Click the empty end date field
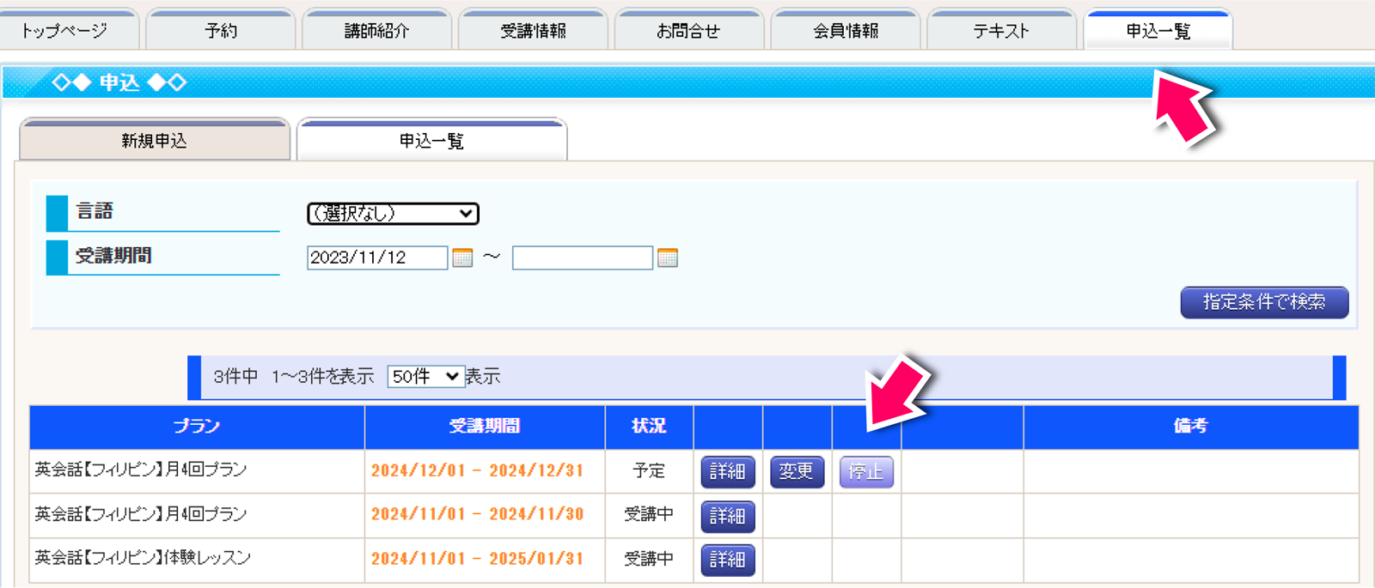The width and height of the screenshot is (1375, 588). tap(583, 258)
